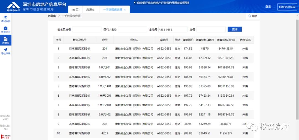Click the 用途 column header
The height and width of the screenshot is (140, 299).
(x=177, y=40)
